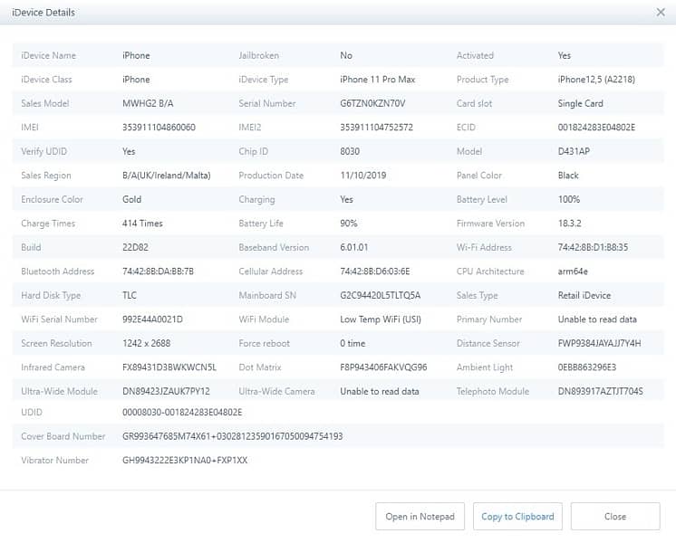Viewport: 676px width, 543px height.
Task: Click force reboot value 0 time
Action: tap(352, 344)
